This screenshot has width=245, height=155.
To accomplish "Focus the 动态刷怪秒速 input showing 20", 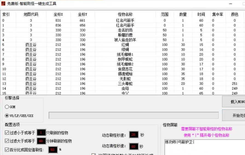I will [x=134, y=135].
